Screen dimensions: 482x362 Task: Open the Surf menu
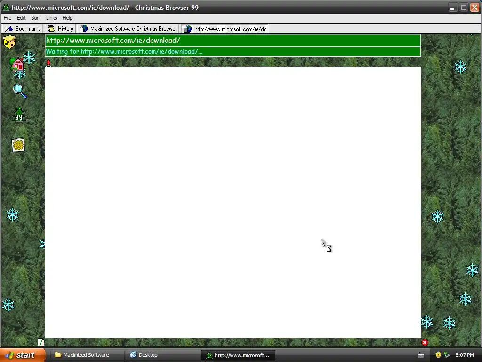(36, 18)
